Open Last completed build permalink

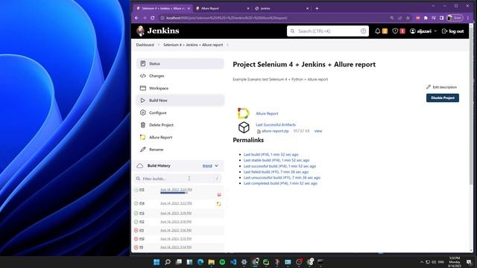[280, 183]
